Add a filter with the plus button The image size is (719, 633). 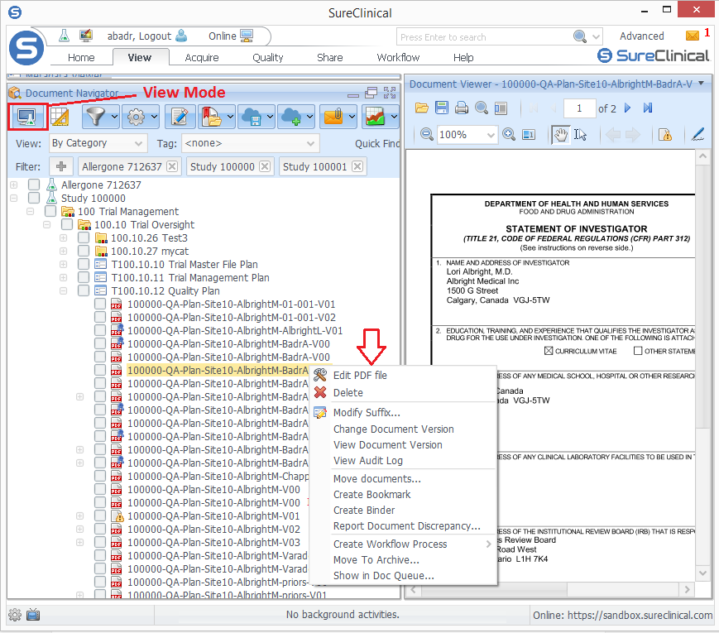[x=61, y=166]
